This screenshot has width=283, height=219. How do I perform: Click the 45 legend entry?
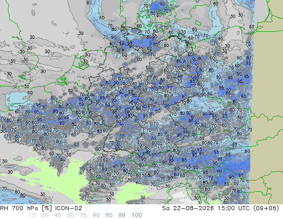coord(58,215)
